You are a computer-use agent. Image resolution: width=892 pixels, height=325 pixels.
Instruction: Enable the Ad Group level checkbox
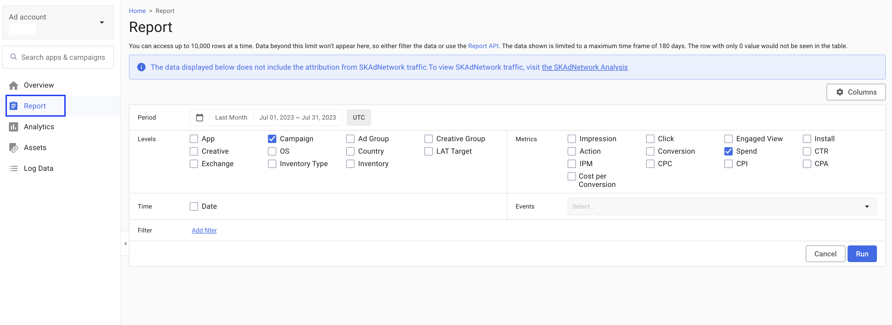click(x=350, y=139)
